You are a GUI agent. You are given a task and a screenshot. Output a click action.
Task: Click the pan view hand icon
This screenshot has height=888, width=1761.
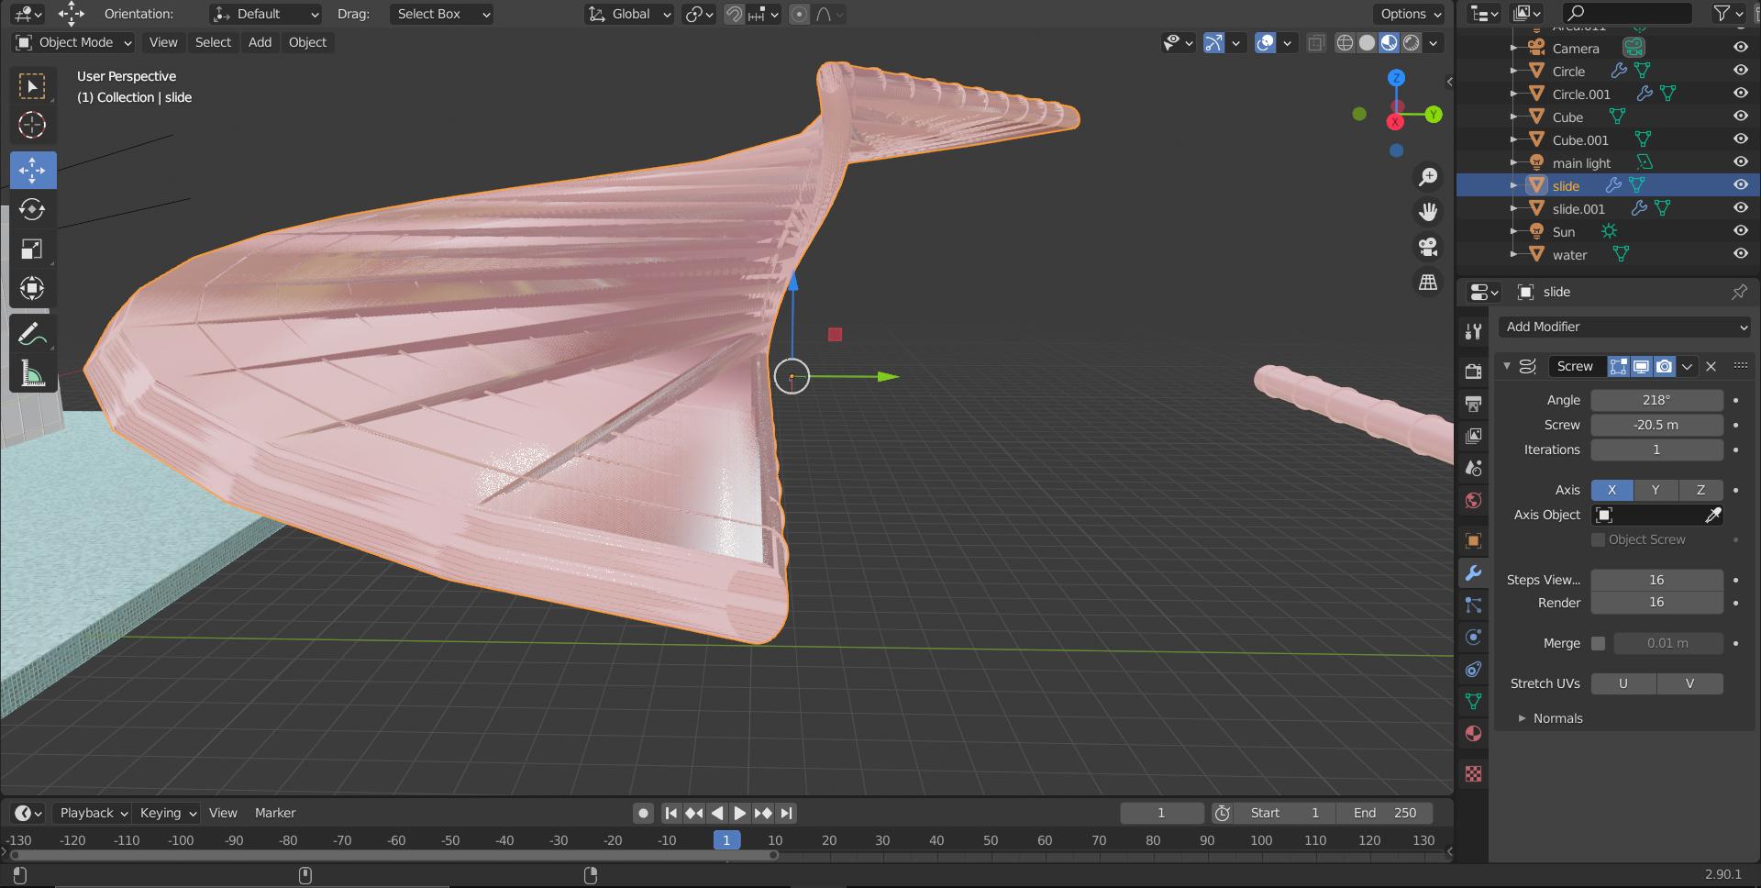[x=1428, y=212]
